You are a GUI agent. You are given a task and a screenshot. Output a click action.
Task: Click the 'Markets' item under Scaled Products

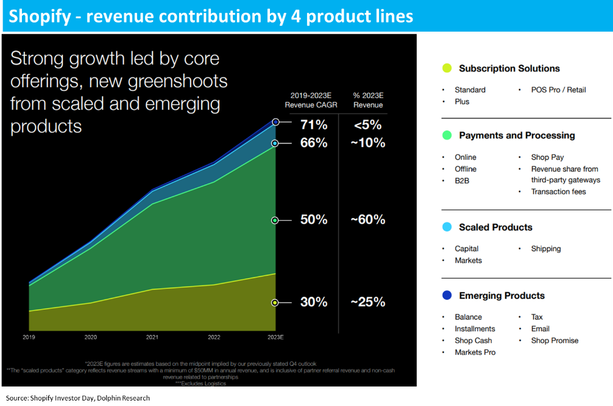click(468, 260)
